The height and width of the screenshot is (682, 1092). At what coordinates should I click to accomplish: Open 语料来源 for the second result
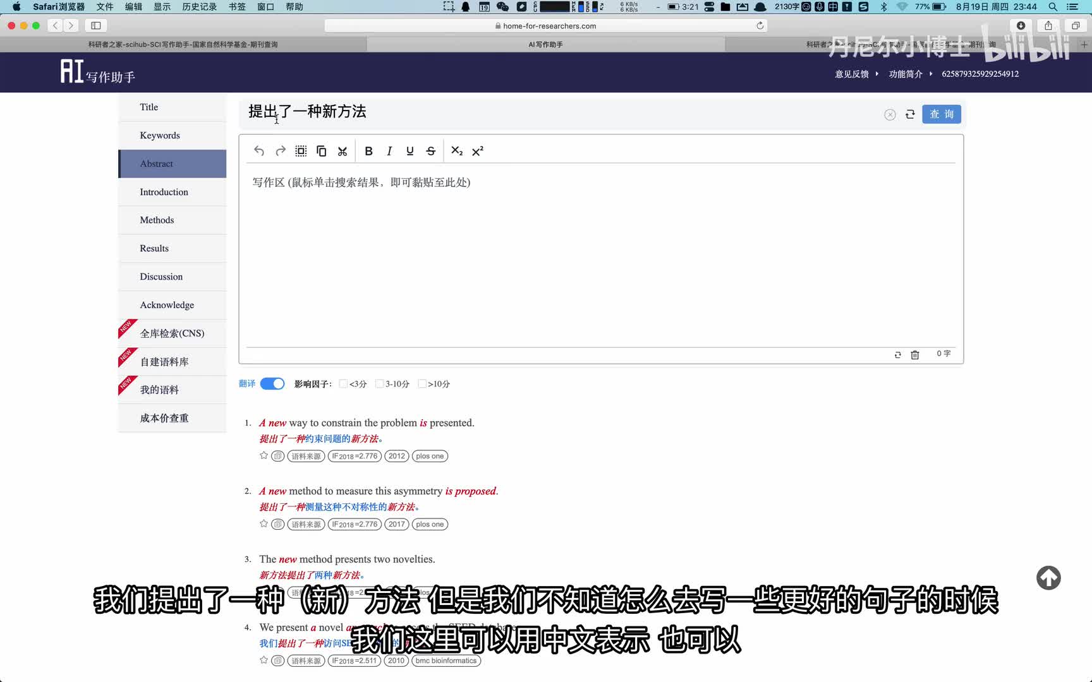306,524
